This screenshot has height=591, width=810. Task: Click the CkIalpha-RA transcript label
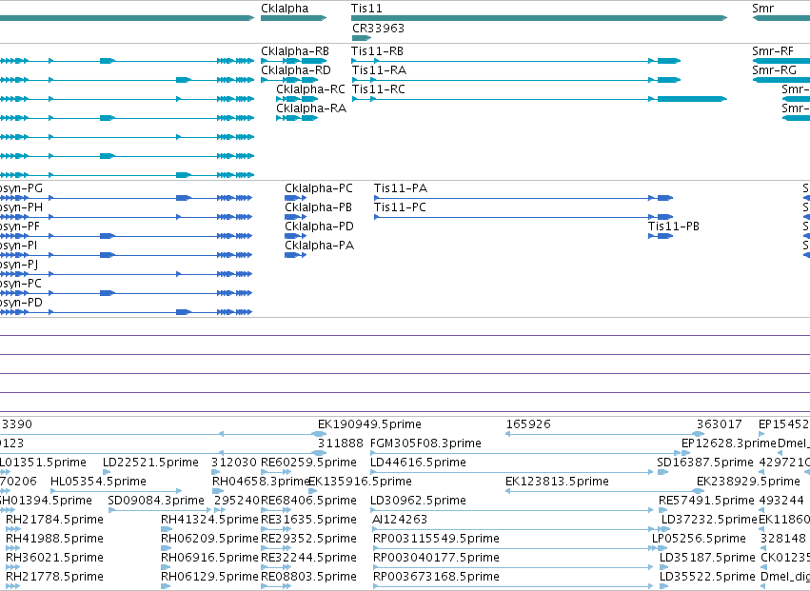pyautogui.click(x=311, y=108)
